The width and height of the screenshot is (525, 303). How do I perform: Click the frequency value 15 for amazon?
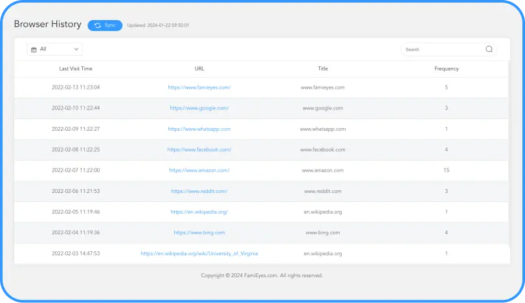pos(446,170)
